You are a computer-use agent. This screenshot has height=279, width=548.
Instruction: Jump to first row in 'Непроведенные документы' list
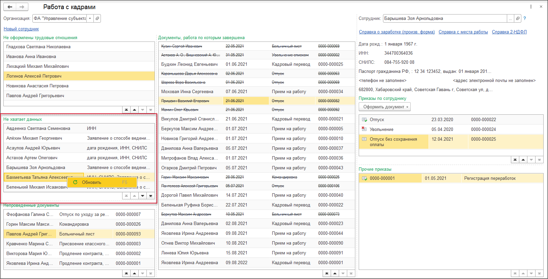(x=127, y=273)
